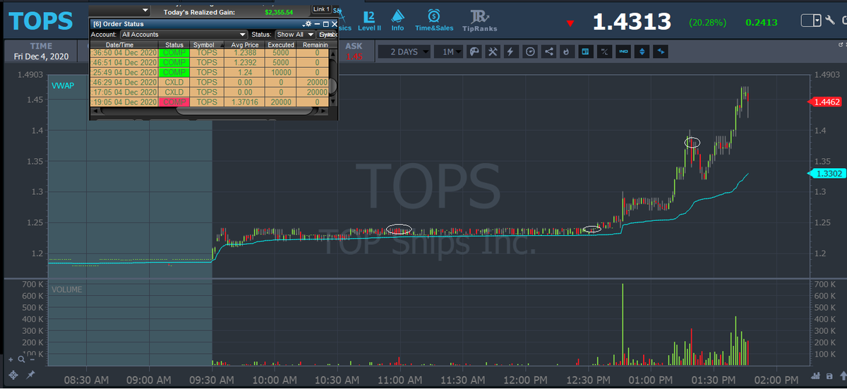The width and height of the screenshot is (847, 389).
Task: Click Today's Realized Gain value $2,355.54
Action: (279, 12)
